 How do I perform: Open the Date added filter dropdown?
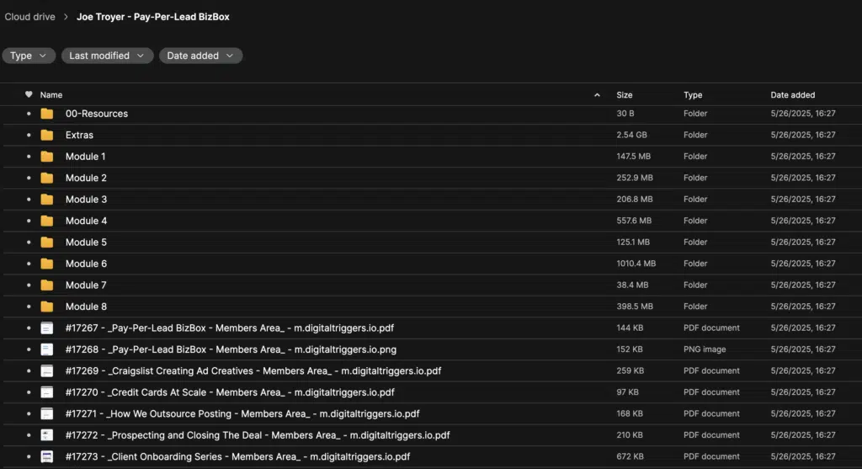(200, 56)
